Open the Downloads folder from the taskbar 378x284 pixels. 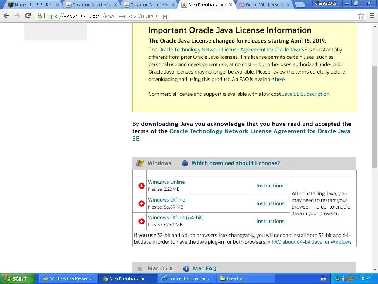(x=245, y=279)
